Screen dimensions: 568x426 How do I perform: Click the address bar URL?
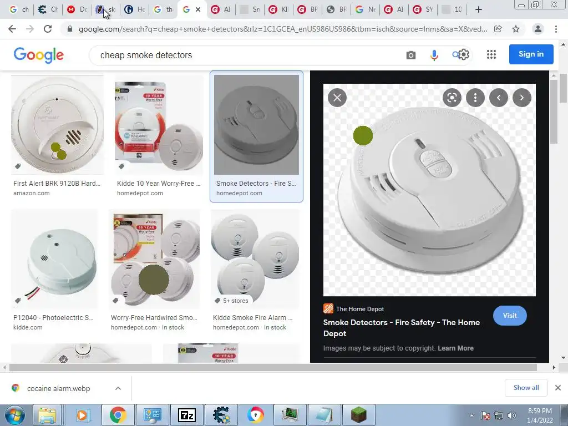tap(282, 29)
